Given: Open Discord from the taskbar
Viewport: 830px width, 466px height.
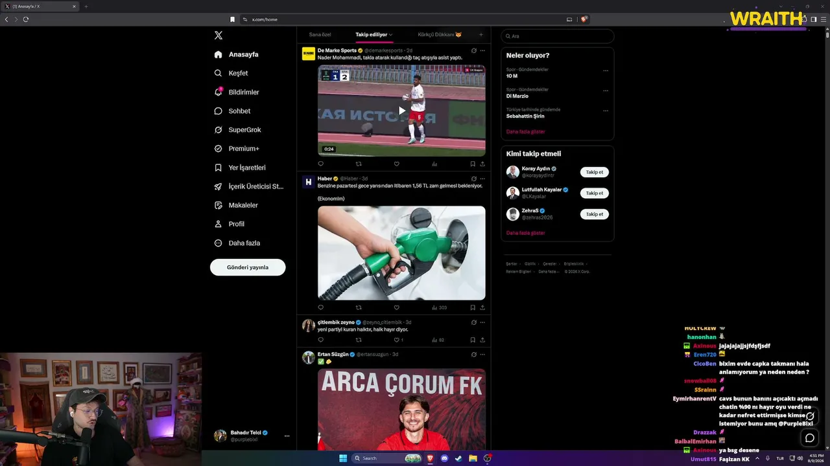Looking at the screenshot, I should 444,458.
